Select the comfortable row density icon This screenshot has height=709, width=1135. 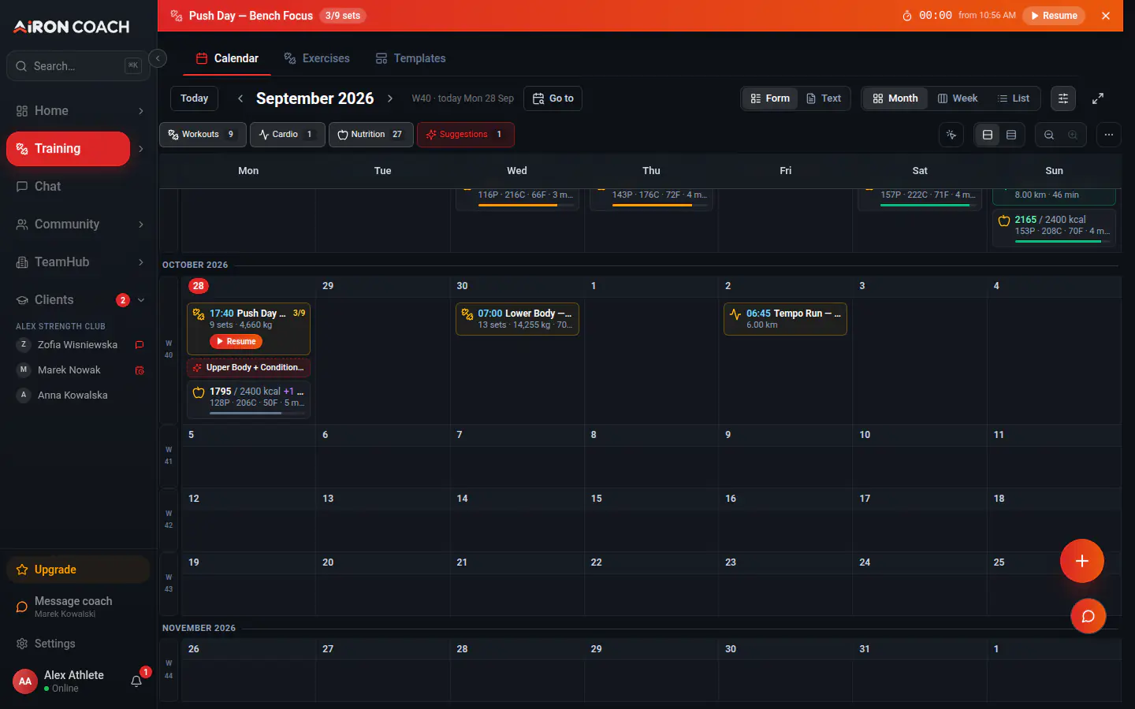pyautogui.click(x=988, y=135)
